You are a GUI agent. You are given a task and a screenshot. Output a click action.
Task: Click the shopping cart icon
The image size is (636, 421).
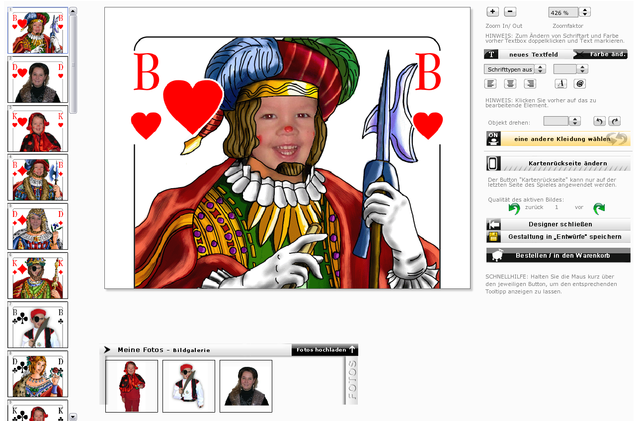click(496, 255)
